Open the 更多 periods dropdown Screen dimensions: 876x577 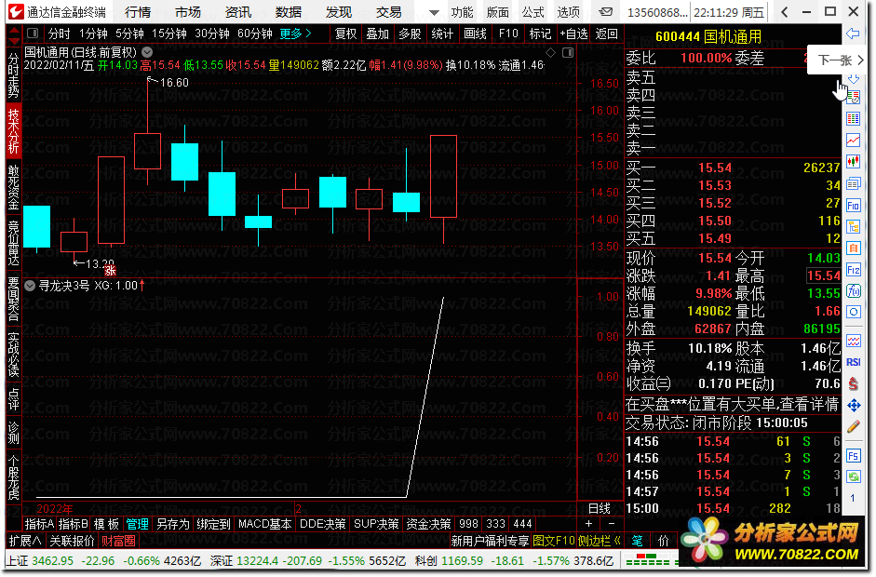(x=295, y=34)
